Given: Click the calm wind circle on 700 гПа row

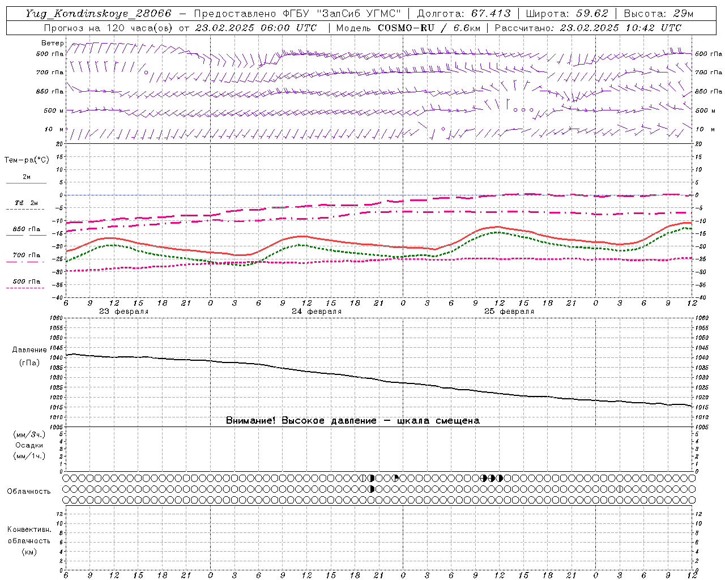Looking at the screenshot, I should click(146, 72).
